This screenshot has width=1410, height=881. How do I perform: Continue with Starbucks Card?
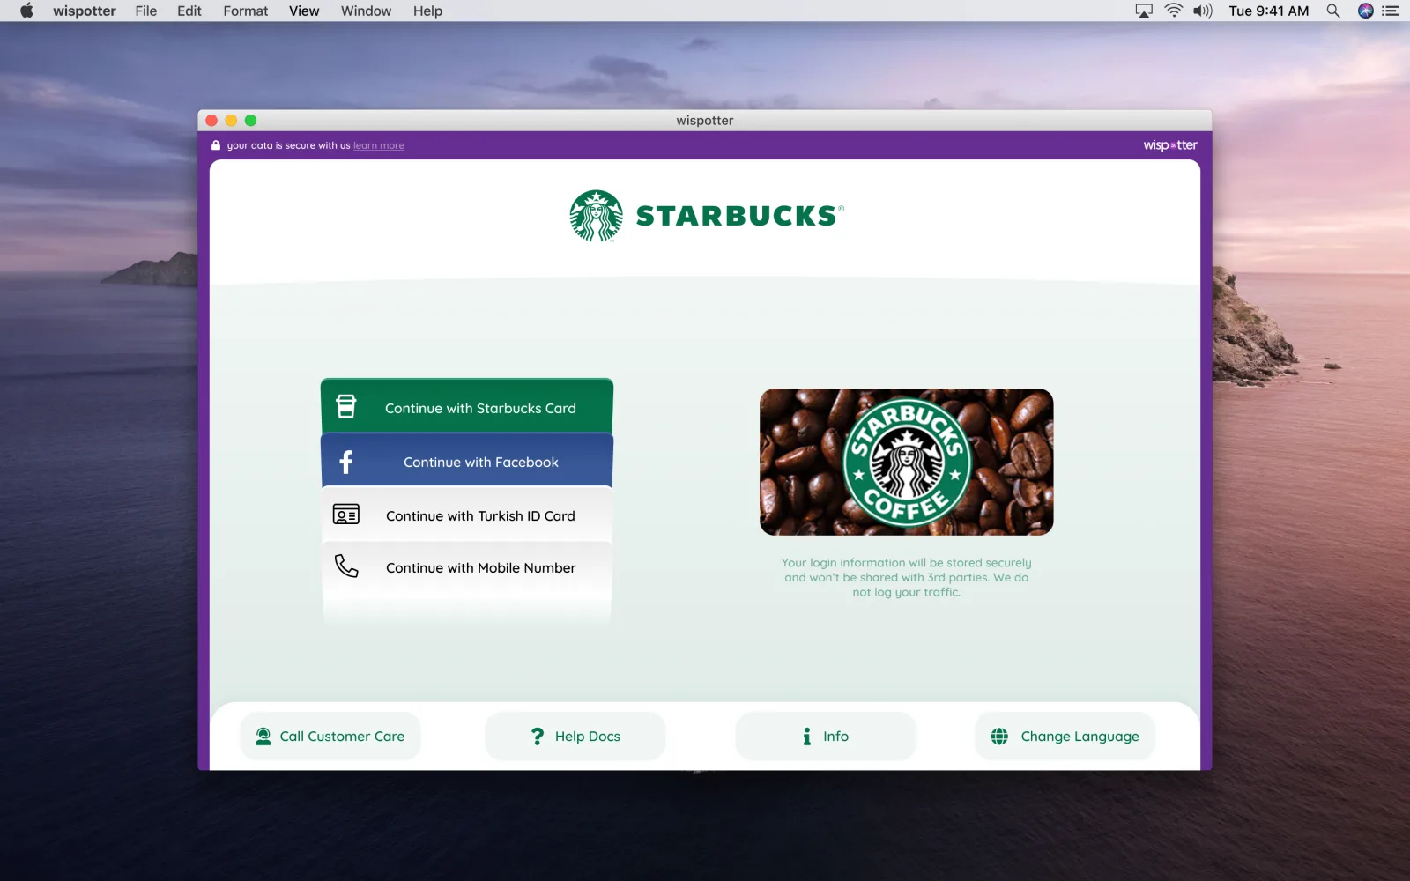tap(467, 406)
